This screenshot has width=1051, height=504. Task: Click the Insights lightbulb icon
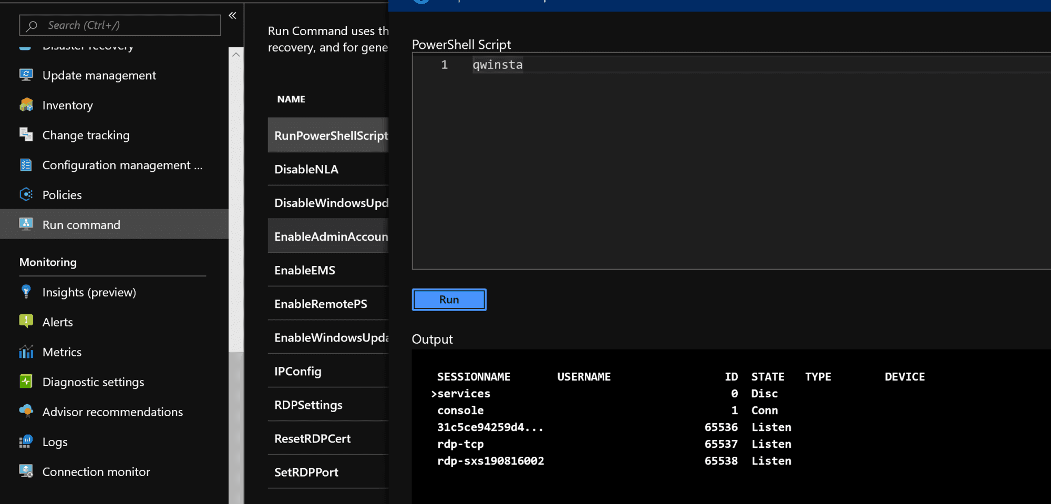pyautogui.click(x=26, y=292)
